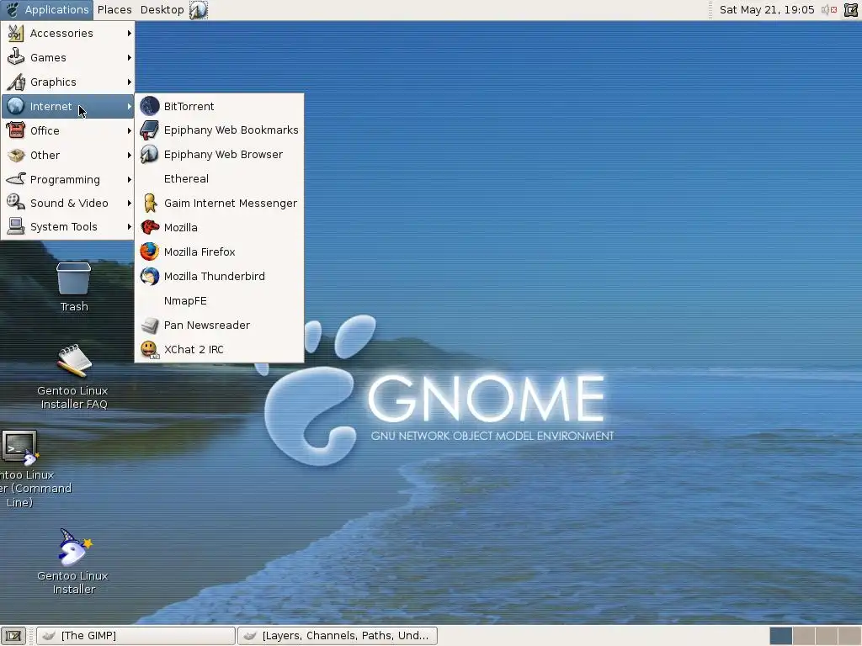
Task: Click the Show Desktop button in bottom panel
Action: [x=13, y=636]
